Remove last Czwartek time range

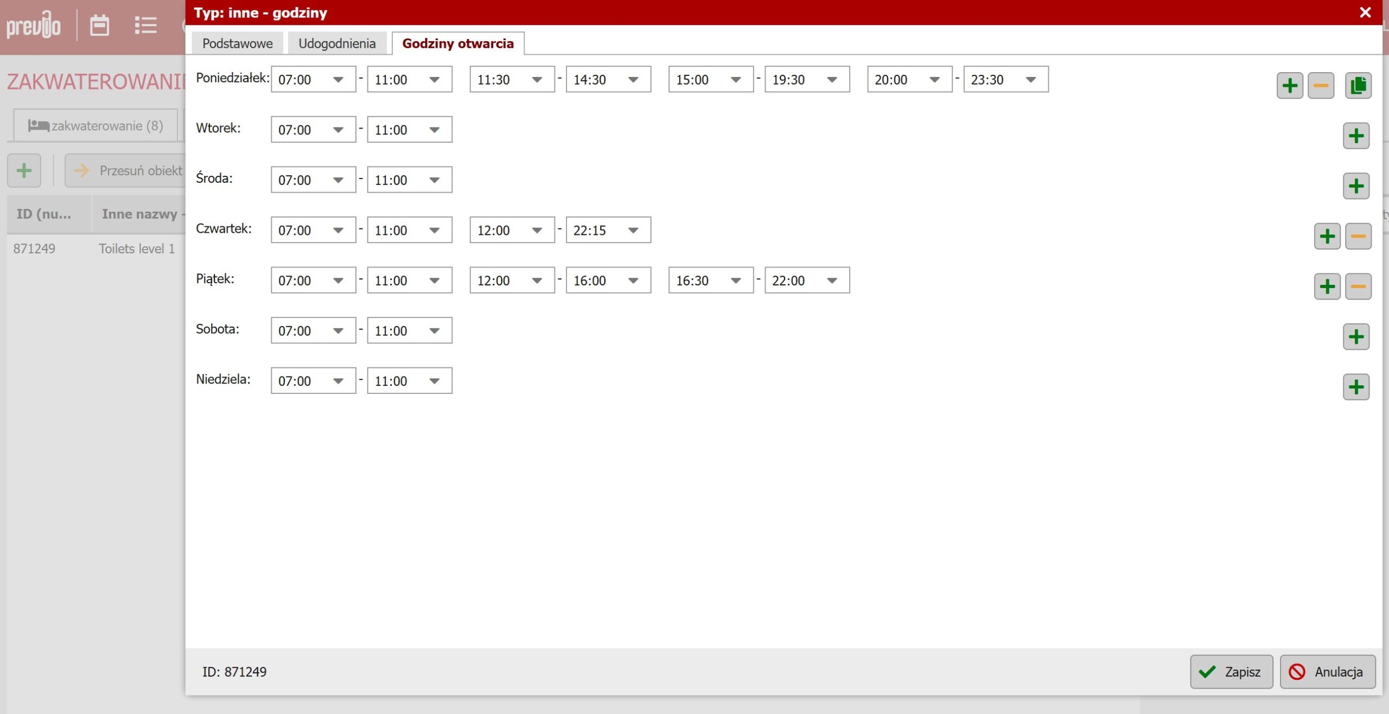(1358, 237)
